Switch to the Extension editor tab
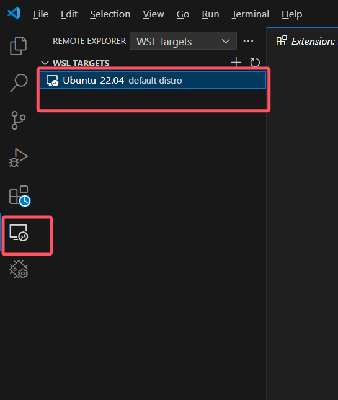338x400 pixels. (306, 41)
